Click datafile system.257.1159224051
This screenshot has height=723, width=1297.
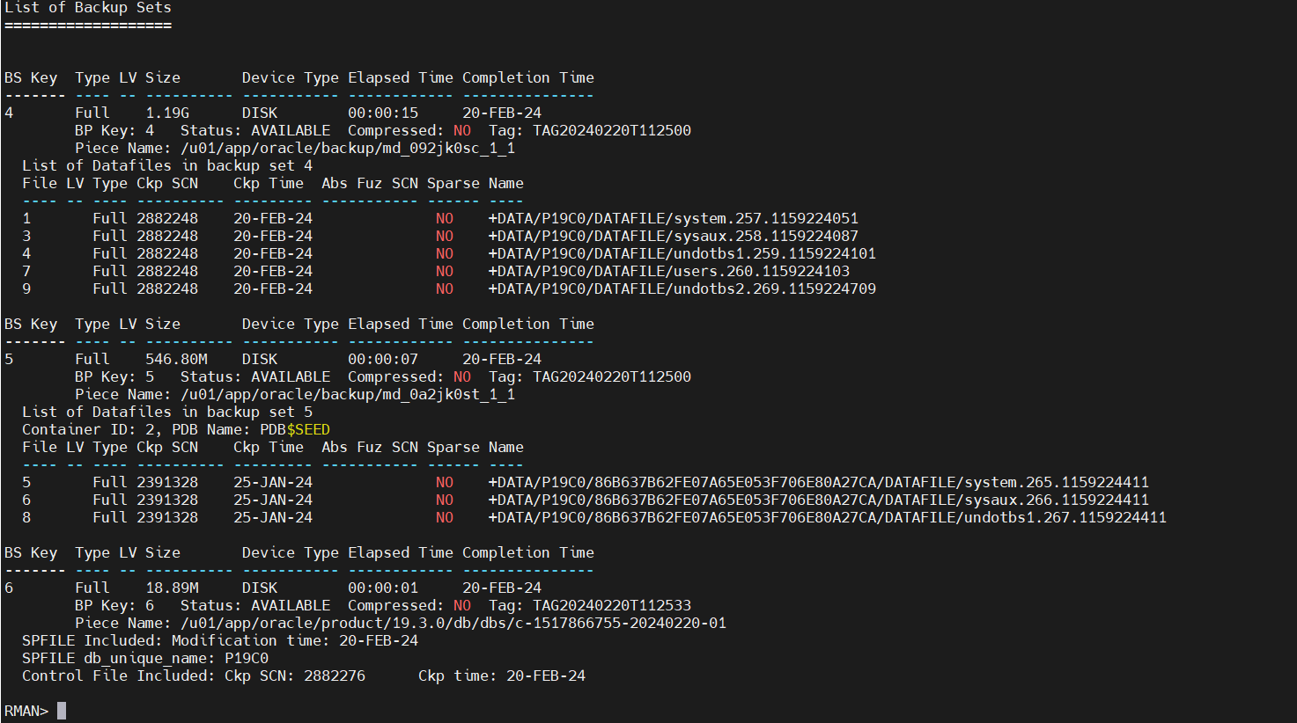[x=674, y=218]
